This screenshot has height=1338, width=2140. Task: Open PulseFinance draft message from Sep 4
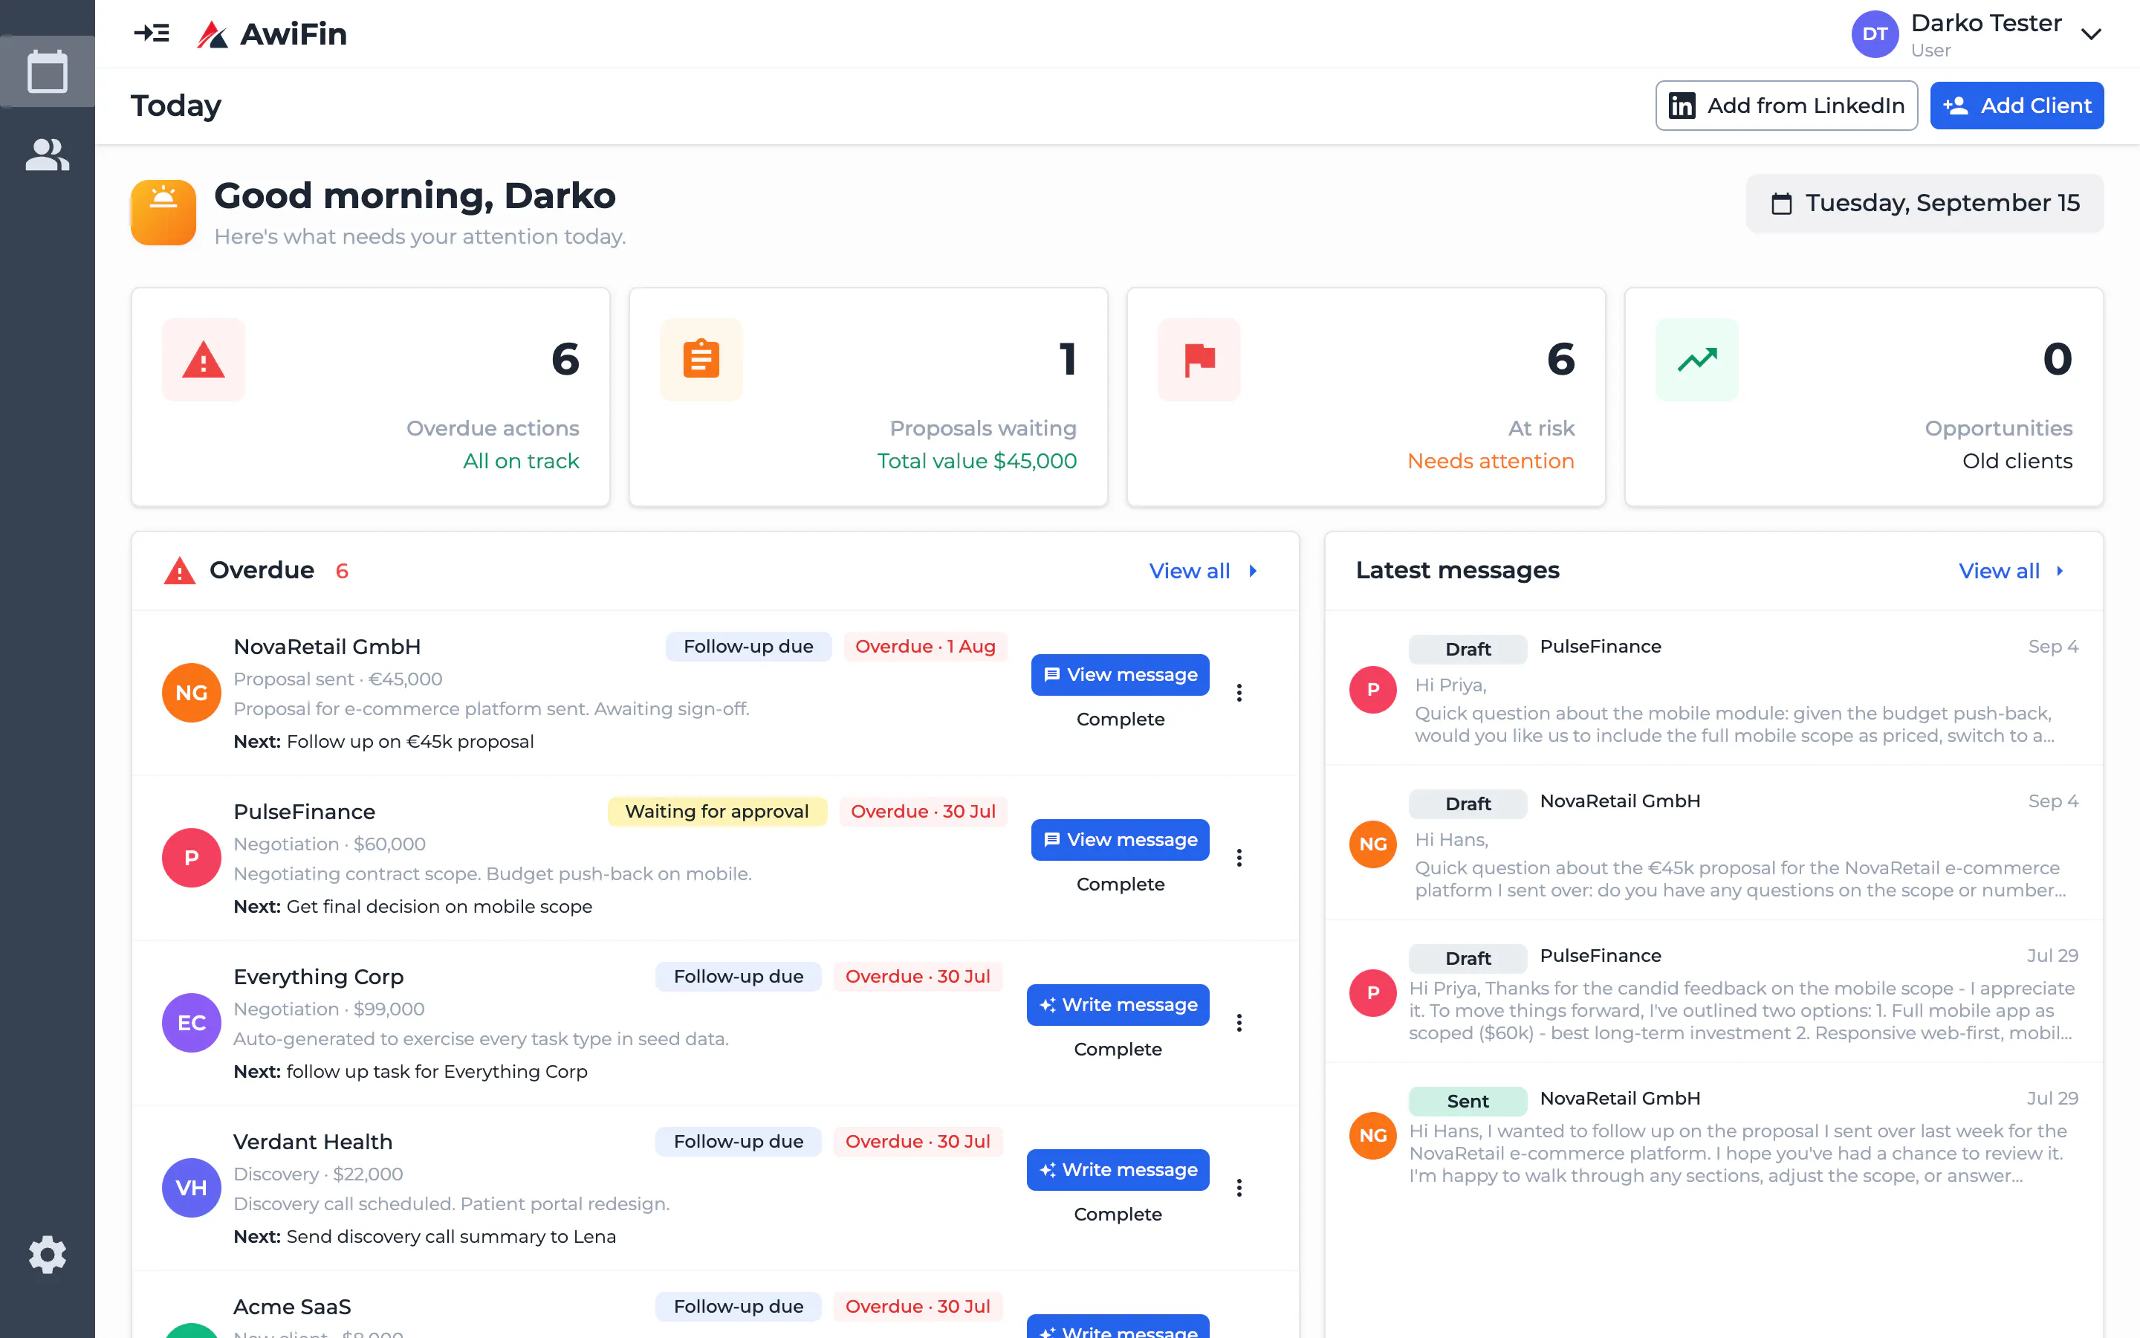coord(1713,688)
